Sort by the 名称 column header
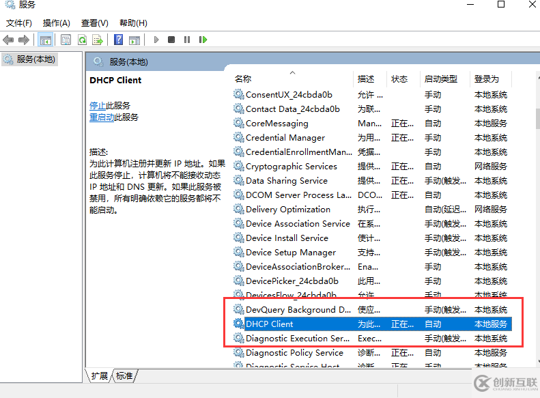The width and height of the screenshot is (540, 398). pos(243,79)
